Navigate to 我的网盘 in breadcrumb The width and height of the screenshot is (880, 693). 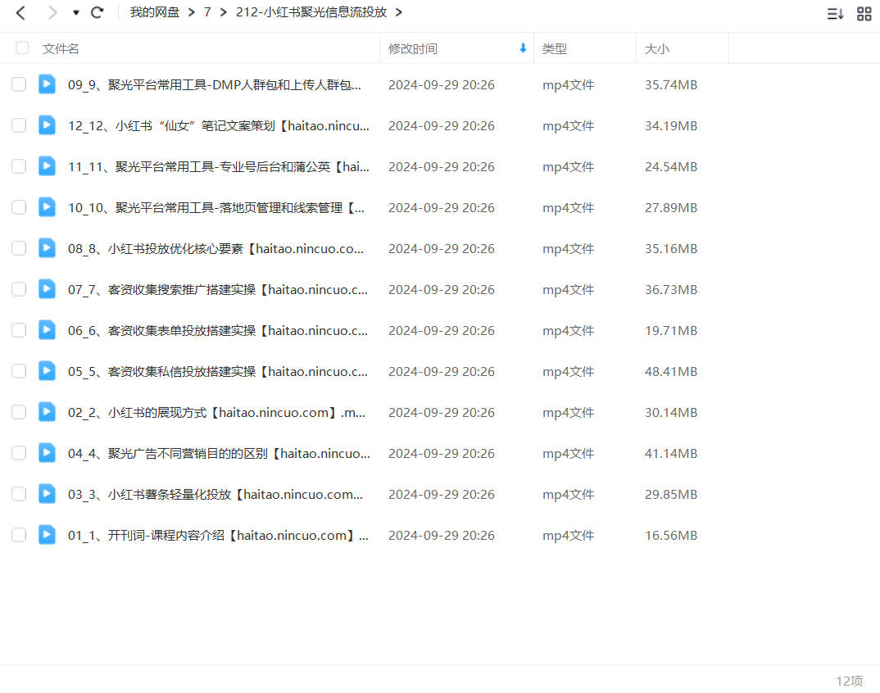(x=154, y=12)
